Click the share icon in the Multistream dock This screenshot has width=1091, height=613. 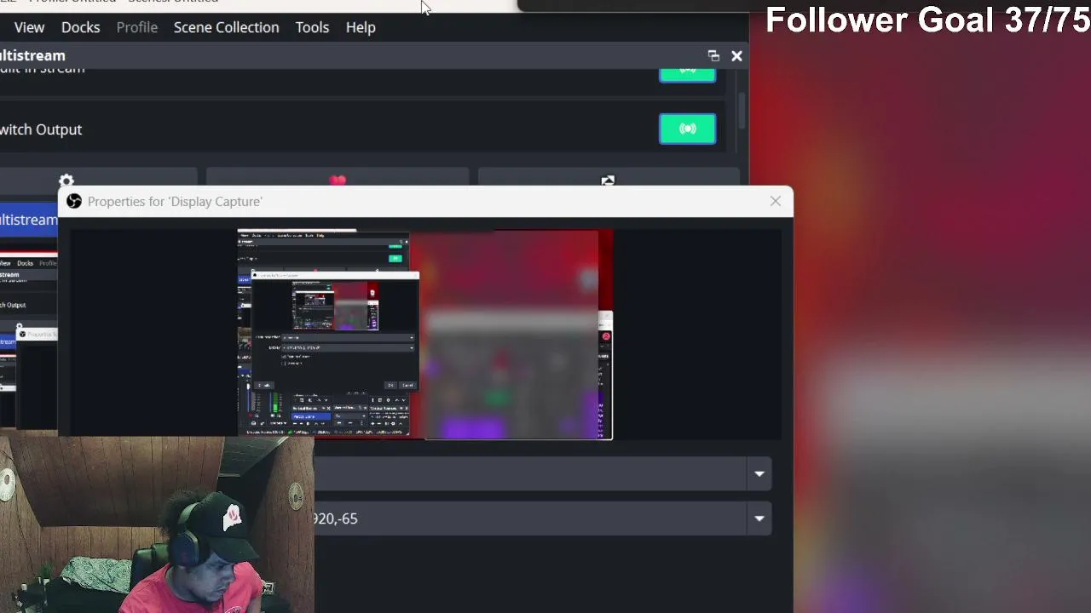[x=608, y=180]
